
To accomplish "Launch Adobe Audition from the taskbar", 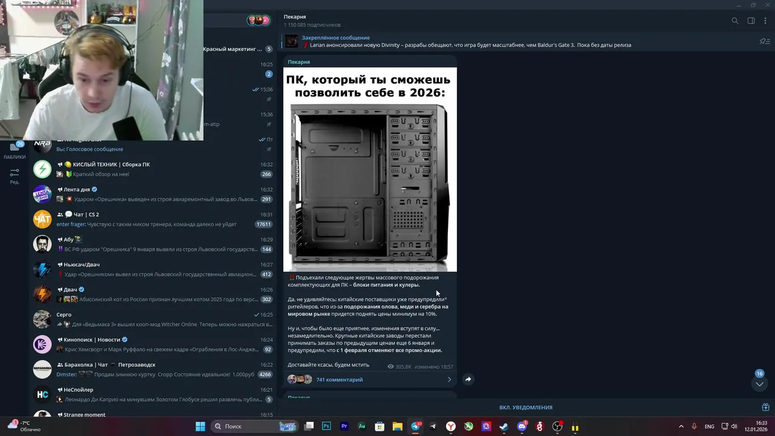I will coord(361,426).
